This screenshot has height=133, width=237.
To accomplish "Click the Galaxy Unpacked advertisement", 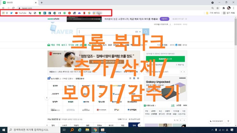I will [x=165, y=88].
